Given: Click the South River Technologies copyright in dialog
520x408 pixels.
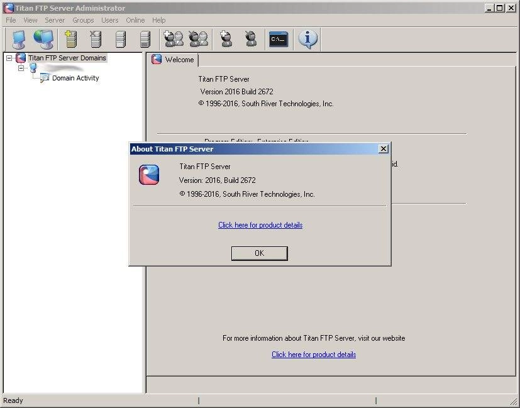Looking at the screenshot, I should (x=247, y=194).
